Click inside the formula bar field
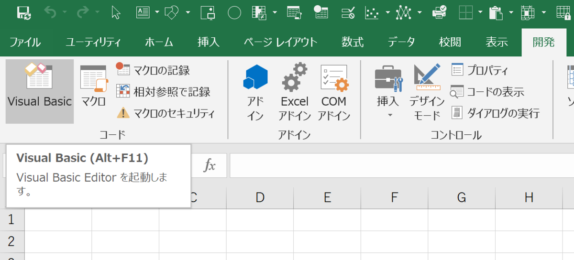Screen dimensions: 574x260 [x=402, y=165]
